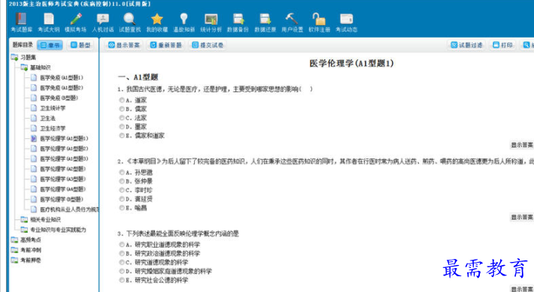The height and width of the screenshot is (292, 534).
Task: Click the 提交试卷 toolbar button
Action: click(208, 45)
